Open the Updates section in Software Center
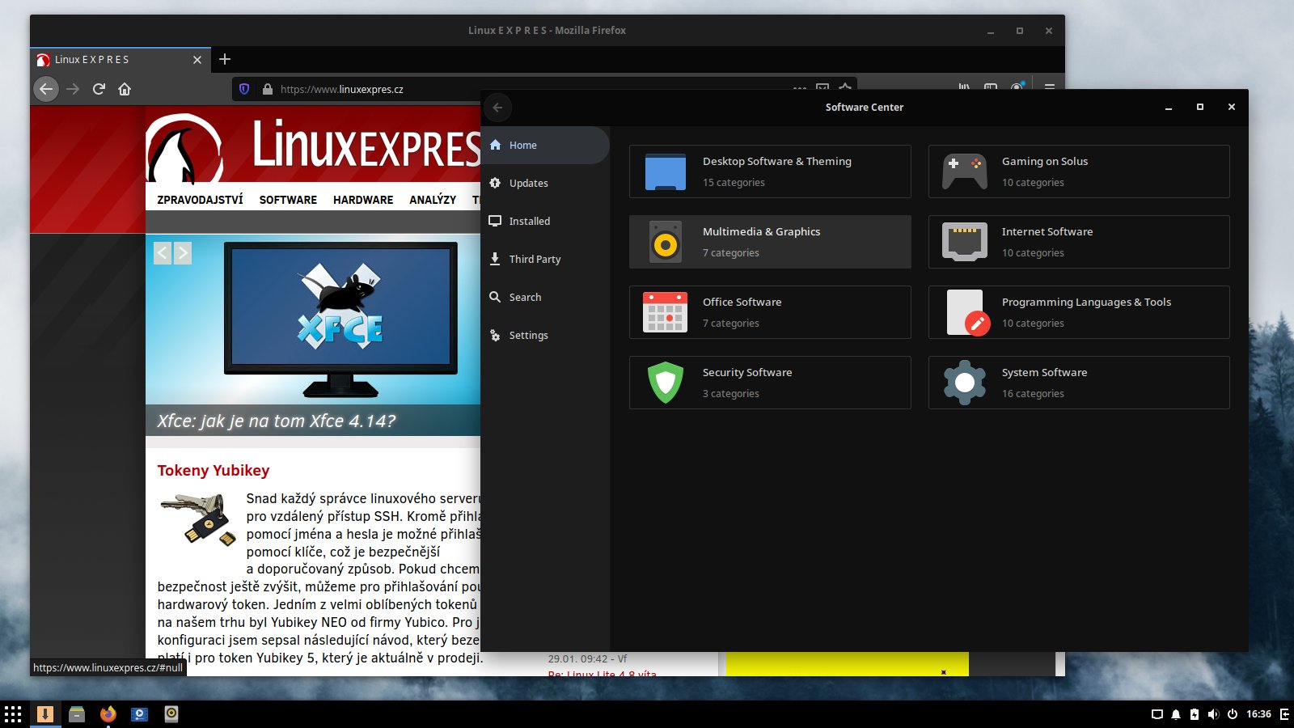 click(545, 184)
